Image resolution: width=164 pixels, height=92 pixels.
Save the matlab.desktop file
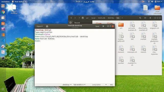(97, 26)
